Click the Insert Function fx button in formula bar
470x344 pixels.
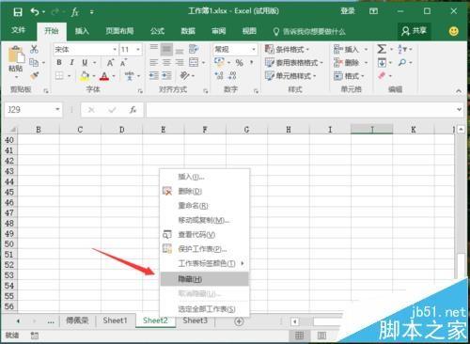[x=133, y=110]
